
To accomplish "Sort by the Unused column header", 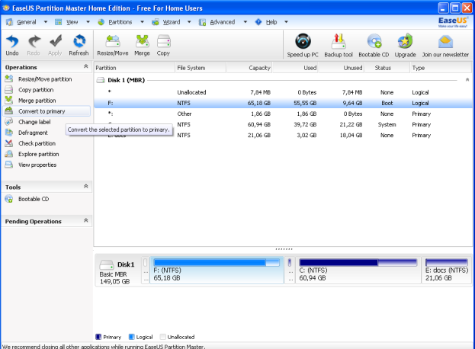I will [x=342, y=68].
